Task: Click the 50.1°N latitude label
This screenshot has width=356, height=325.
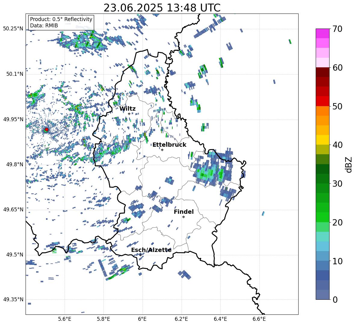Action: (14, 74)
